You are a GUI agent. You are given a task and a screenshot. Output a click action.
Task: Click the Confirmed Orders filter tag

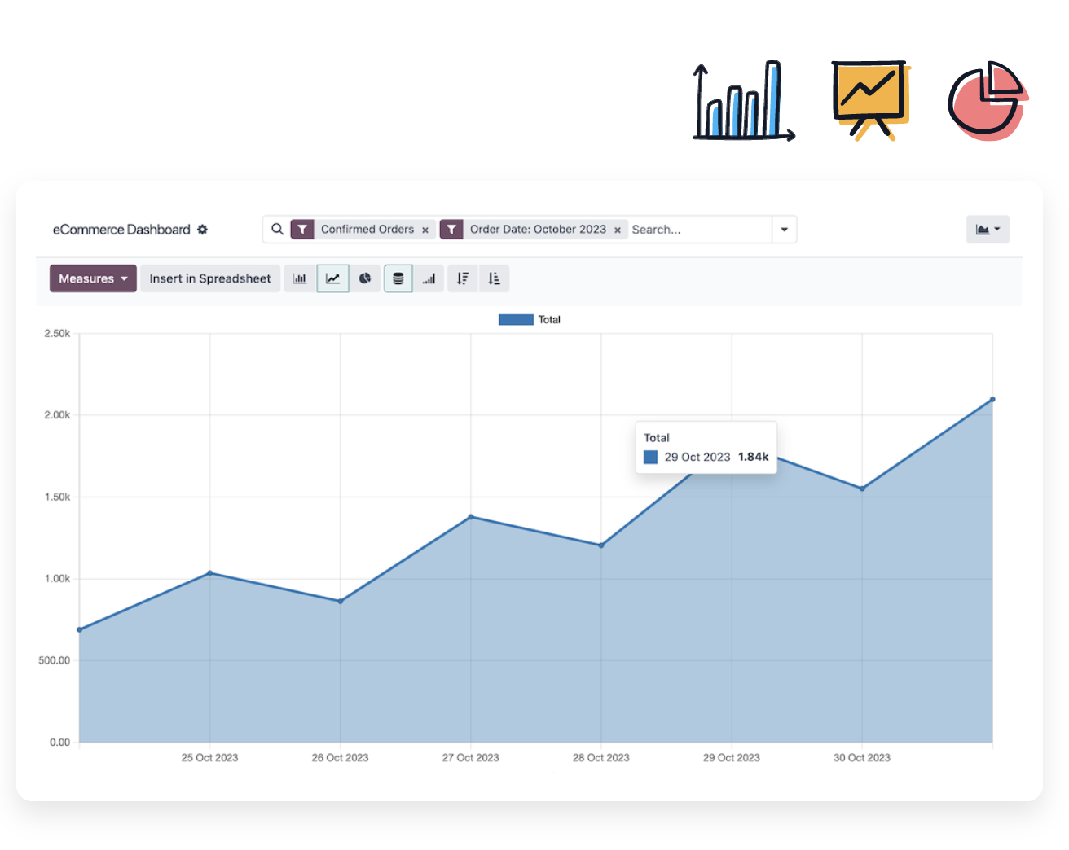(367, 230)
